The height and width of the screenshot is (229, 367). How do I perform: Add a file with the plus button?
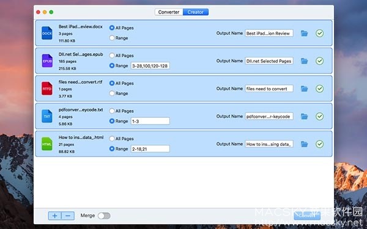[x=55, y=216]
